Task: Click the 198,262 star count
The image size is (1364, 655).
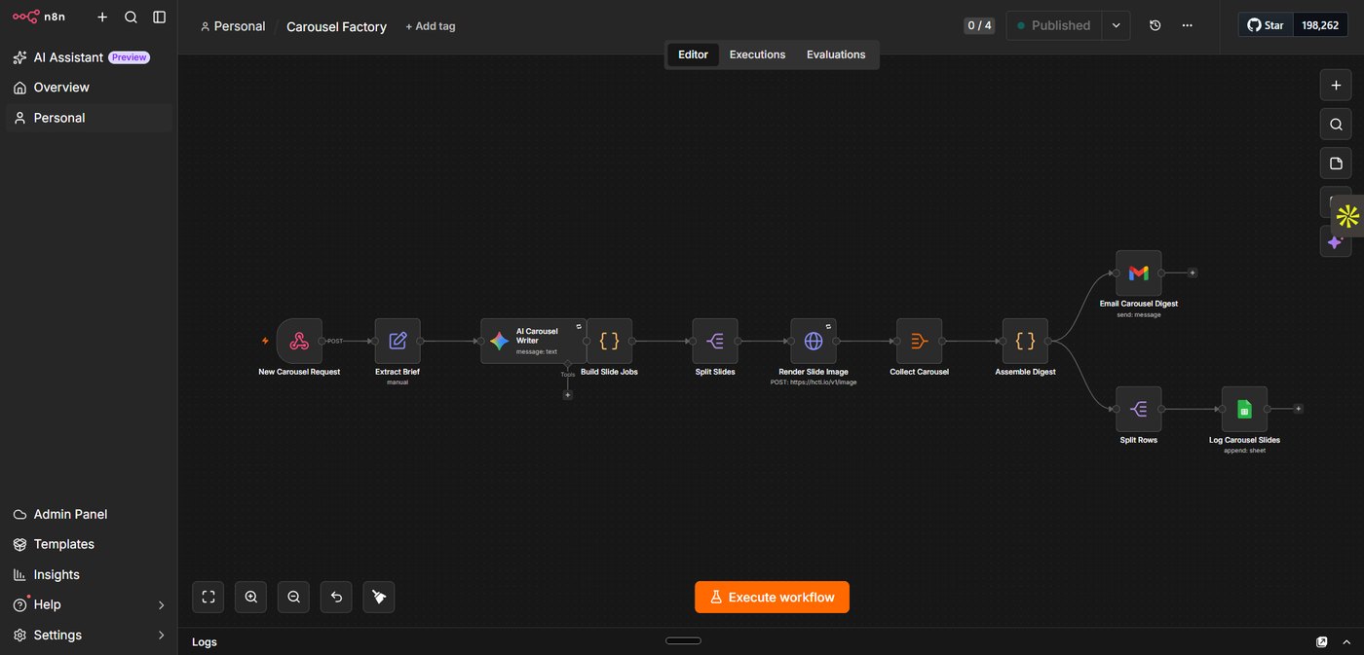Action: (1320, 25)
